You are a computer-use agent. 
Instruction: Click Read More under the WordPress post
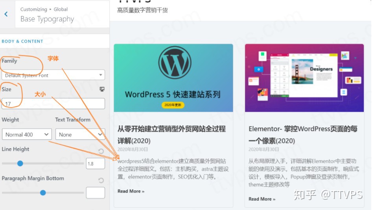[131, 191]
